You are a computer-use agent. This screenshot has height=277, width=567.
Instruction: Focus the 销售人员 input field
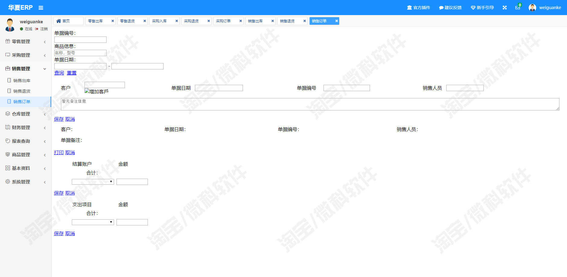coord(465,88)
